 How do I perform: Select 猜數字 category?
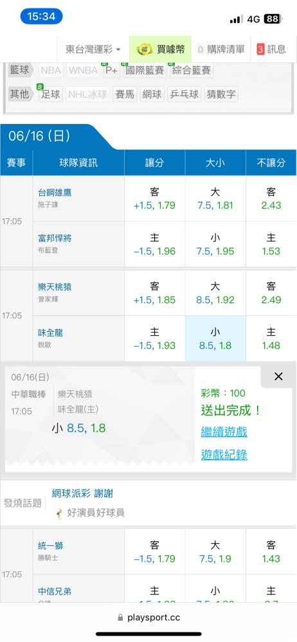click(x=221, y=94)
